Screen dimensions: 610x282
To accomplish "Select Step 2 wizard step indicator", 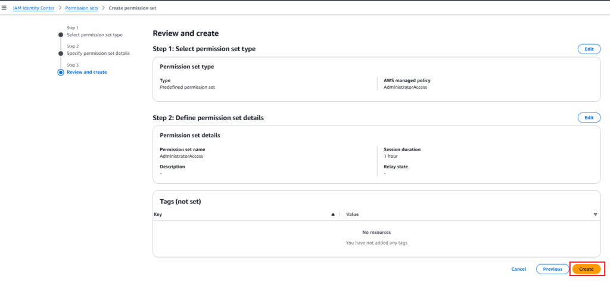I will tap(61, 53).
